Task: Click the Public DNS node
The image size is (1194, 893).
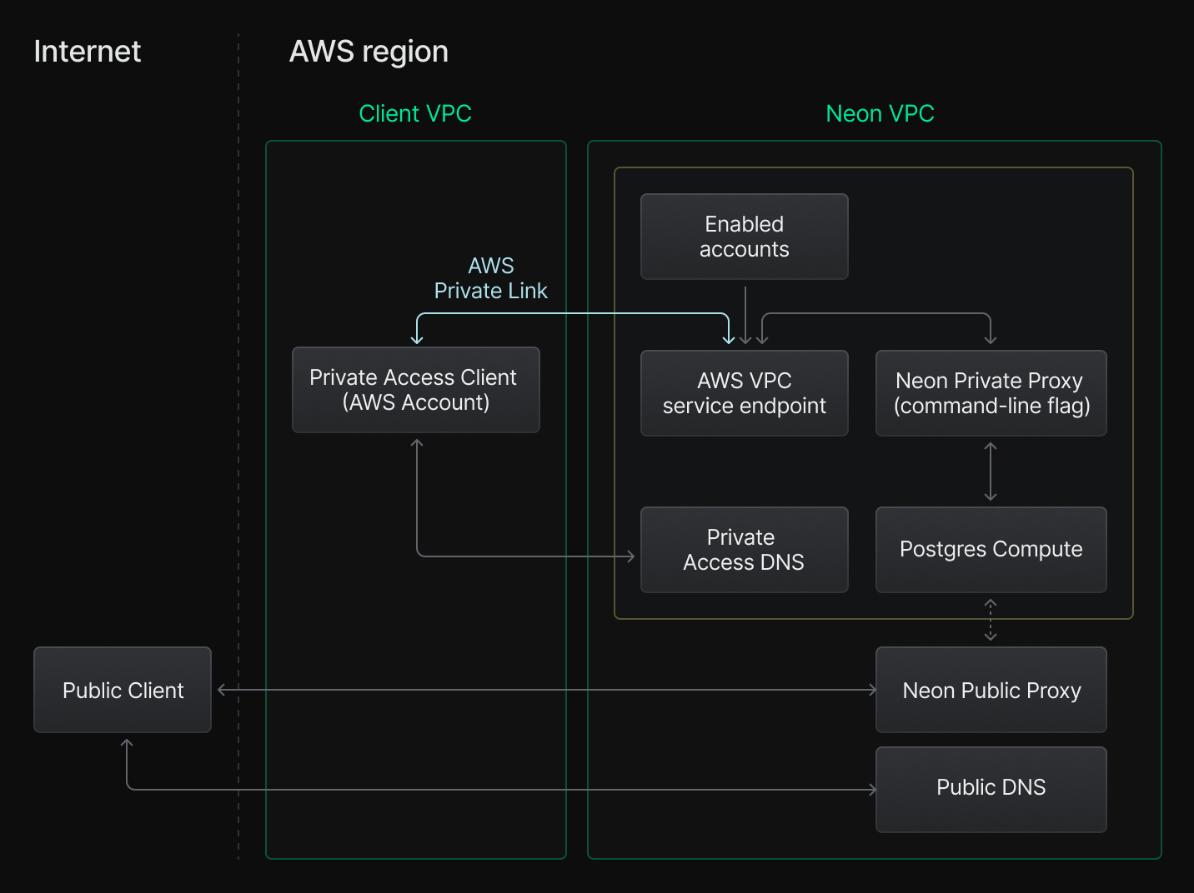Action: (x=991, y=787)
